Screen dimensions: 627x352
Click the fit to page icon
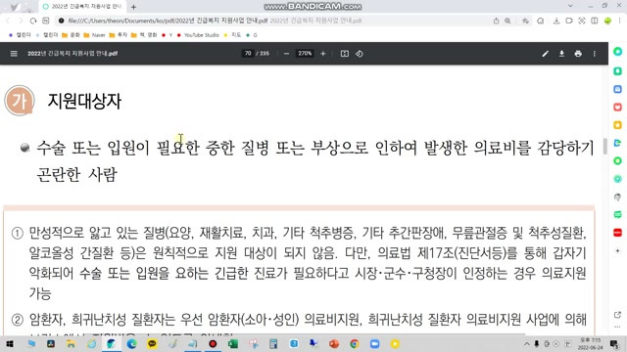tap(344, 54)
